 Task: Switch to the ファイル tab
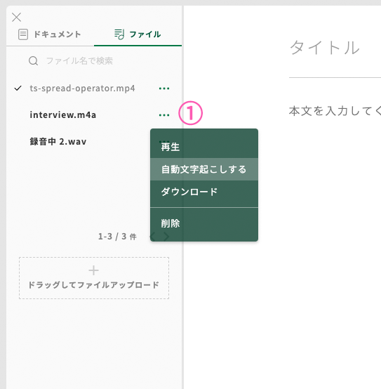click(138, 34)
